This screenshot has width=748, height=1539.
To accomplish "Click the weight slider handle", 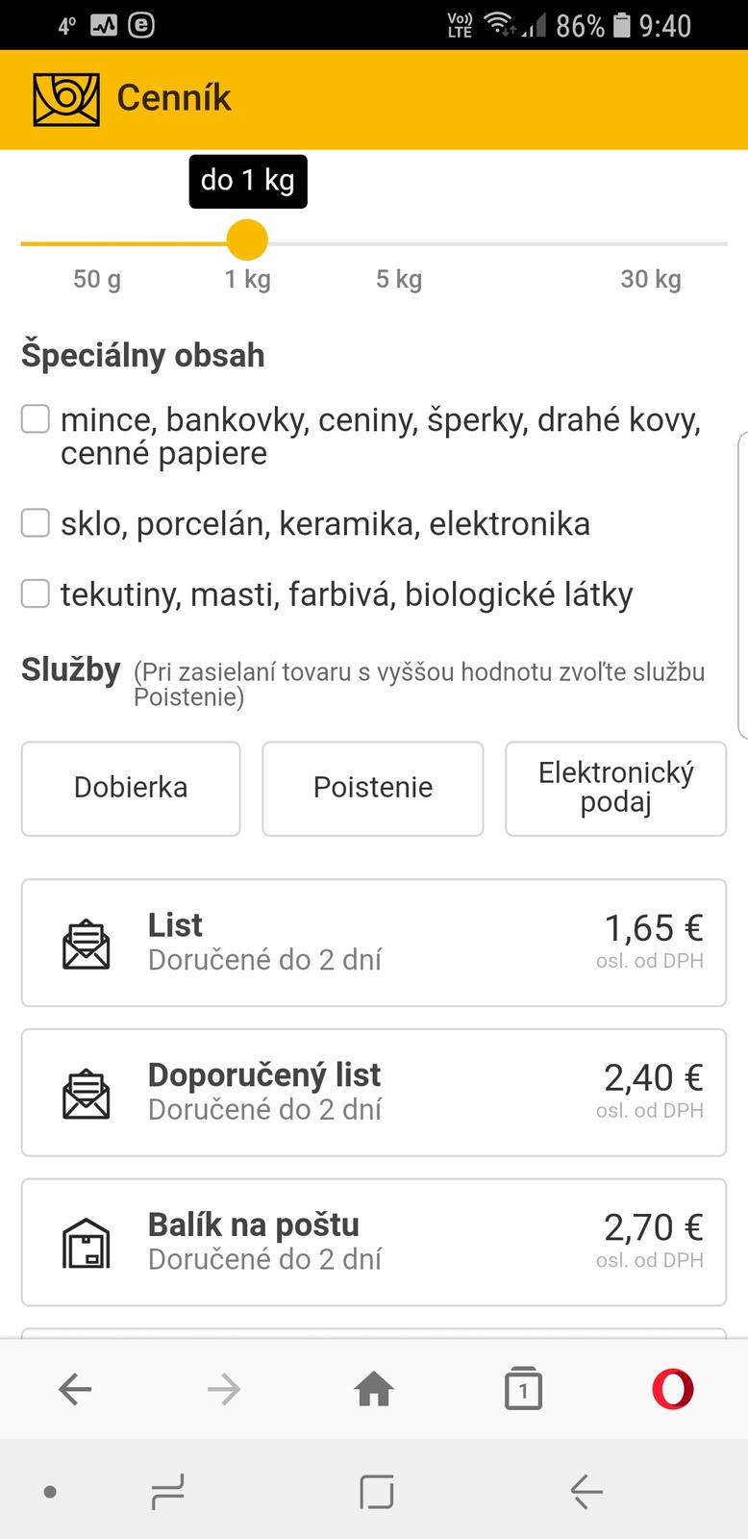I will 247,240.
